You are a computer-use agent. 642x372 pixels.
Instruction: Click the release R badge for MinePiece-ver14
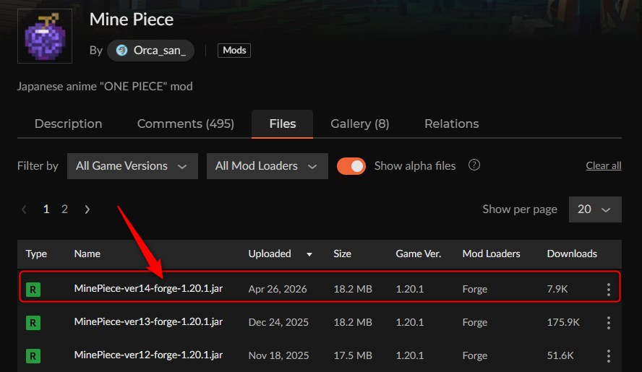pos(33,290)
